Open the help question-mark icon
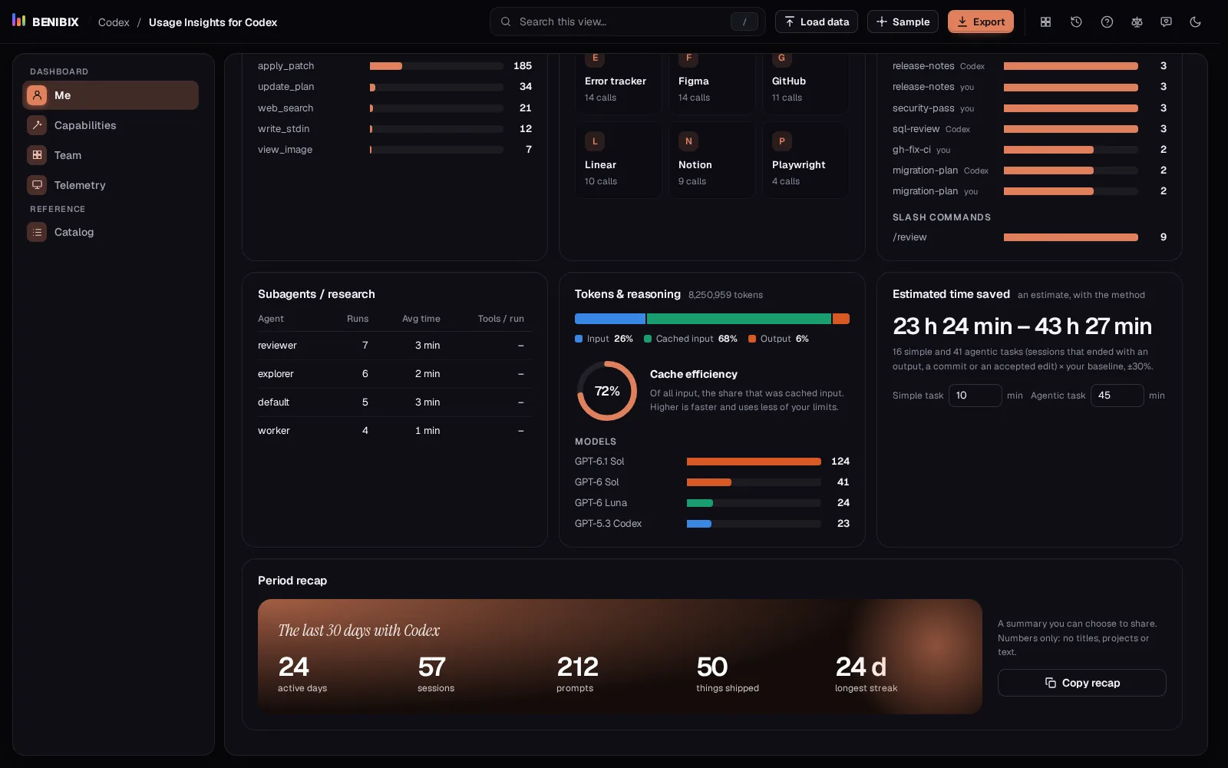 click(x=1107, y=22)
